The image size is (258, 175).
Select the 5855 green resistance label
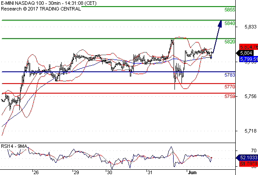point(230,10)
